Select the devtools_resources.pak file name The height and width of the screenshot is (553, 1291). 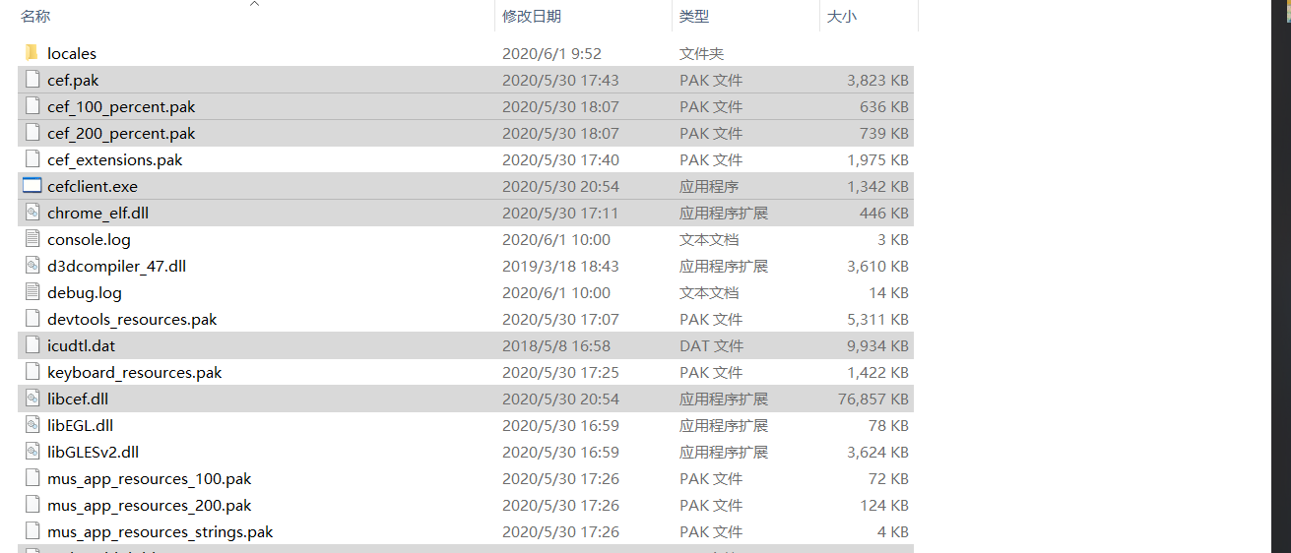pos(132,319)
